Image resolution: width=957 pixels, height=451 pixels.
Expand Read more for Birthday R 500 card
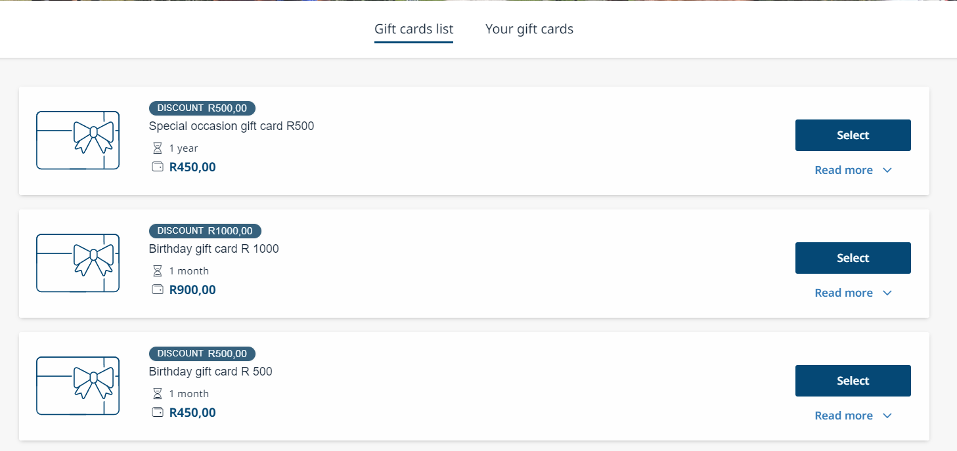tap(853, 416)
